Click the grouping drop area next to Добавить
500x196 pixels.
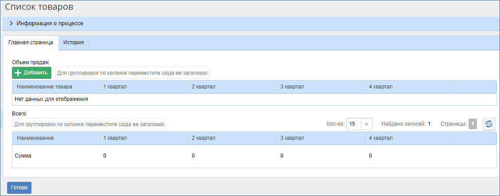tap(132, 73)
